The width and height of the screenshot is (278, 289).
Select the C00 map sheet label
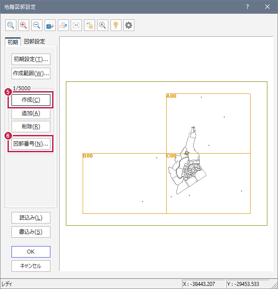[x=171, y=156]
